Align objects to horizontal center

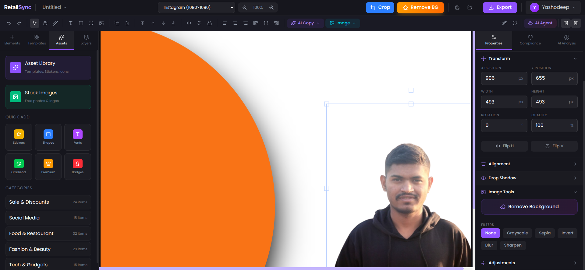266,23
